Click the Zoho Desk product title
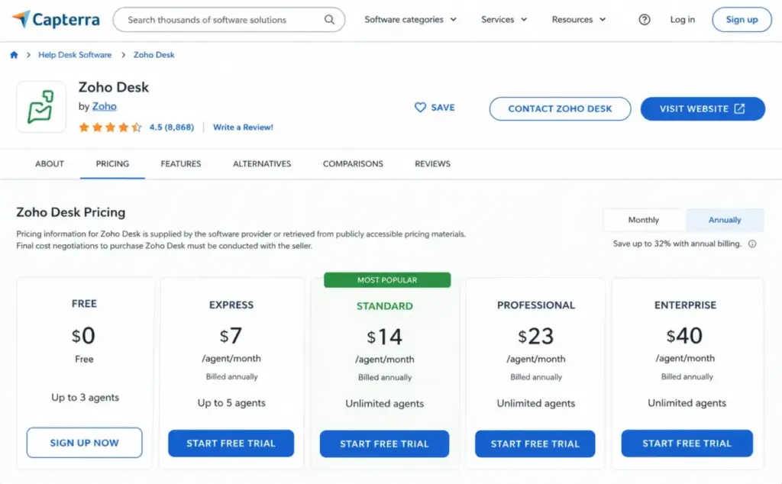The image size is (782, 484). coord(114,87)
